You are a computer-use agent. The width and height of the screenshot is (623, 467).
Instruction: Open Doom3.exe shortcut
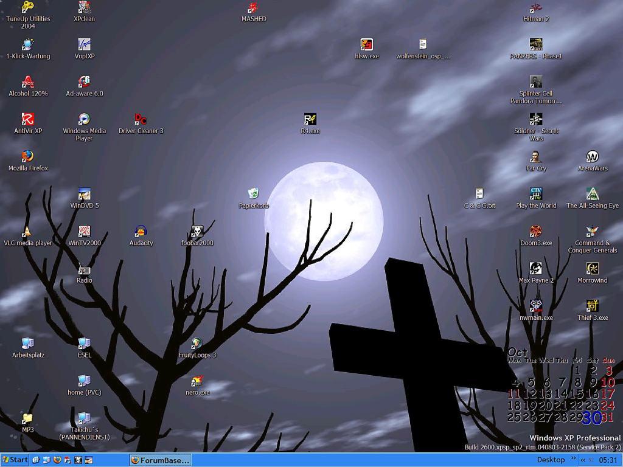coord(536,236)
